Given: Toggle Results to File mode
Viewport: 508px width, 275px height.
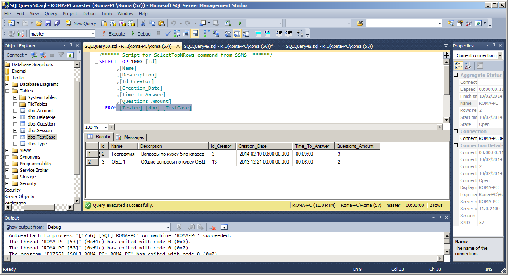Looking at the screenshot, I should pos(246,34).
